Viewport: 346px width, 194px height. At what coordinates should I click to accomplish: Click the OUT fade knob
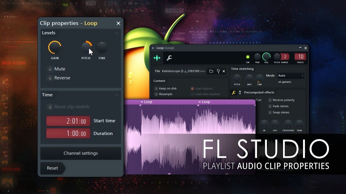(275, 124)
